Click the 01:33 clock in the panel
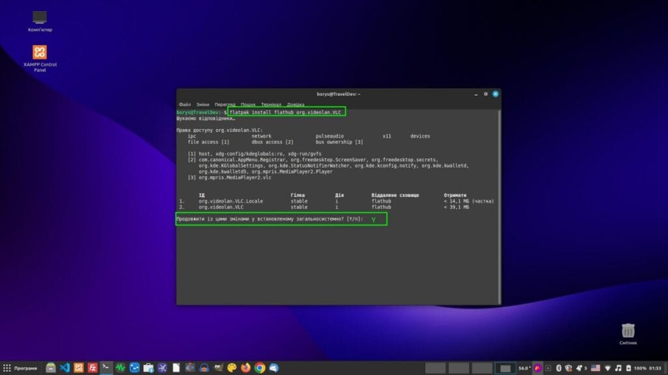This screenshot has width=668, height=375. (655, 368)
